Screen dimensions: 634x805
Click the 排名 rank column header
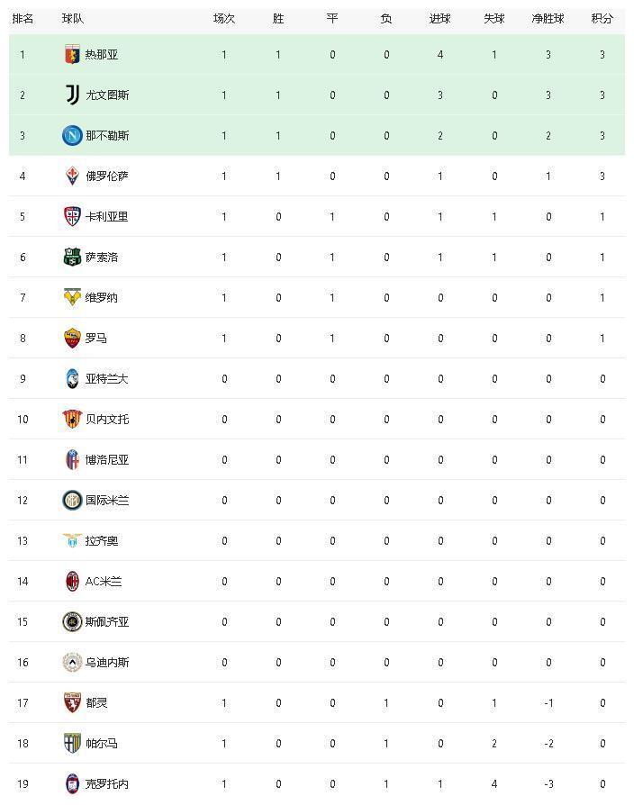(x=23, y=19)
